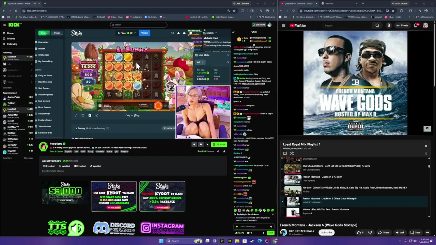Open Stake search magnifier icon
Viewport: 436px width, 245px height.
click(x=172, y=33)
